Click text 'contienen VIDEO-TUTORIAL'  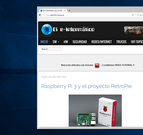pos(118,65)
